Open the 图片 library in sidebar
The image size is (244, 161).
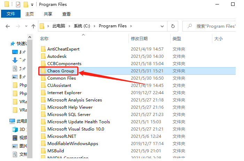19,146
